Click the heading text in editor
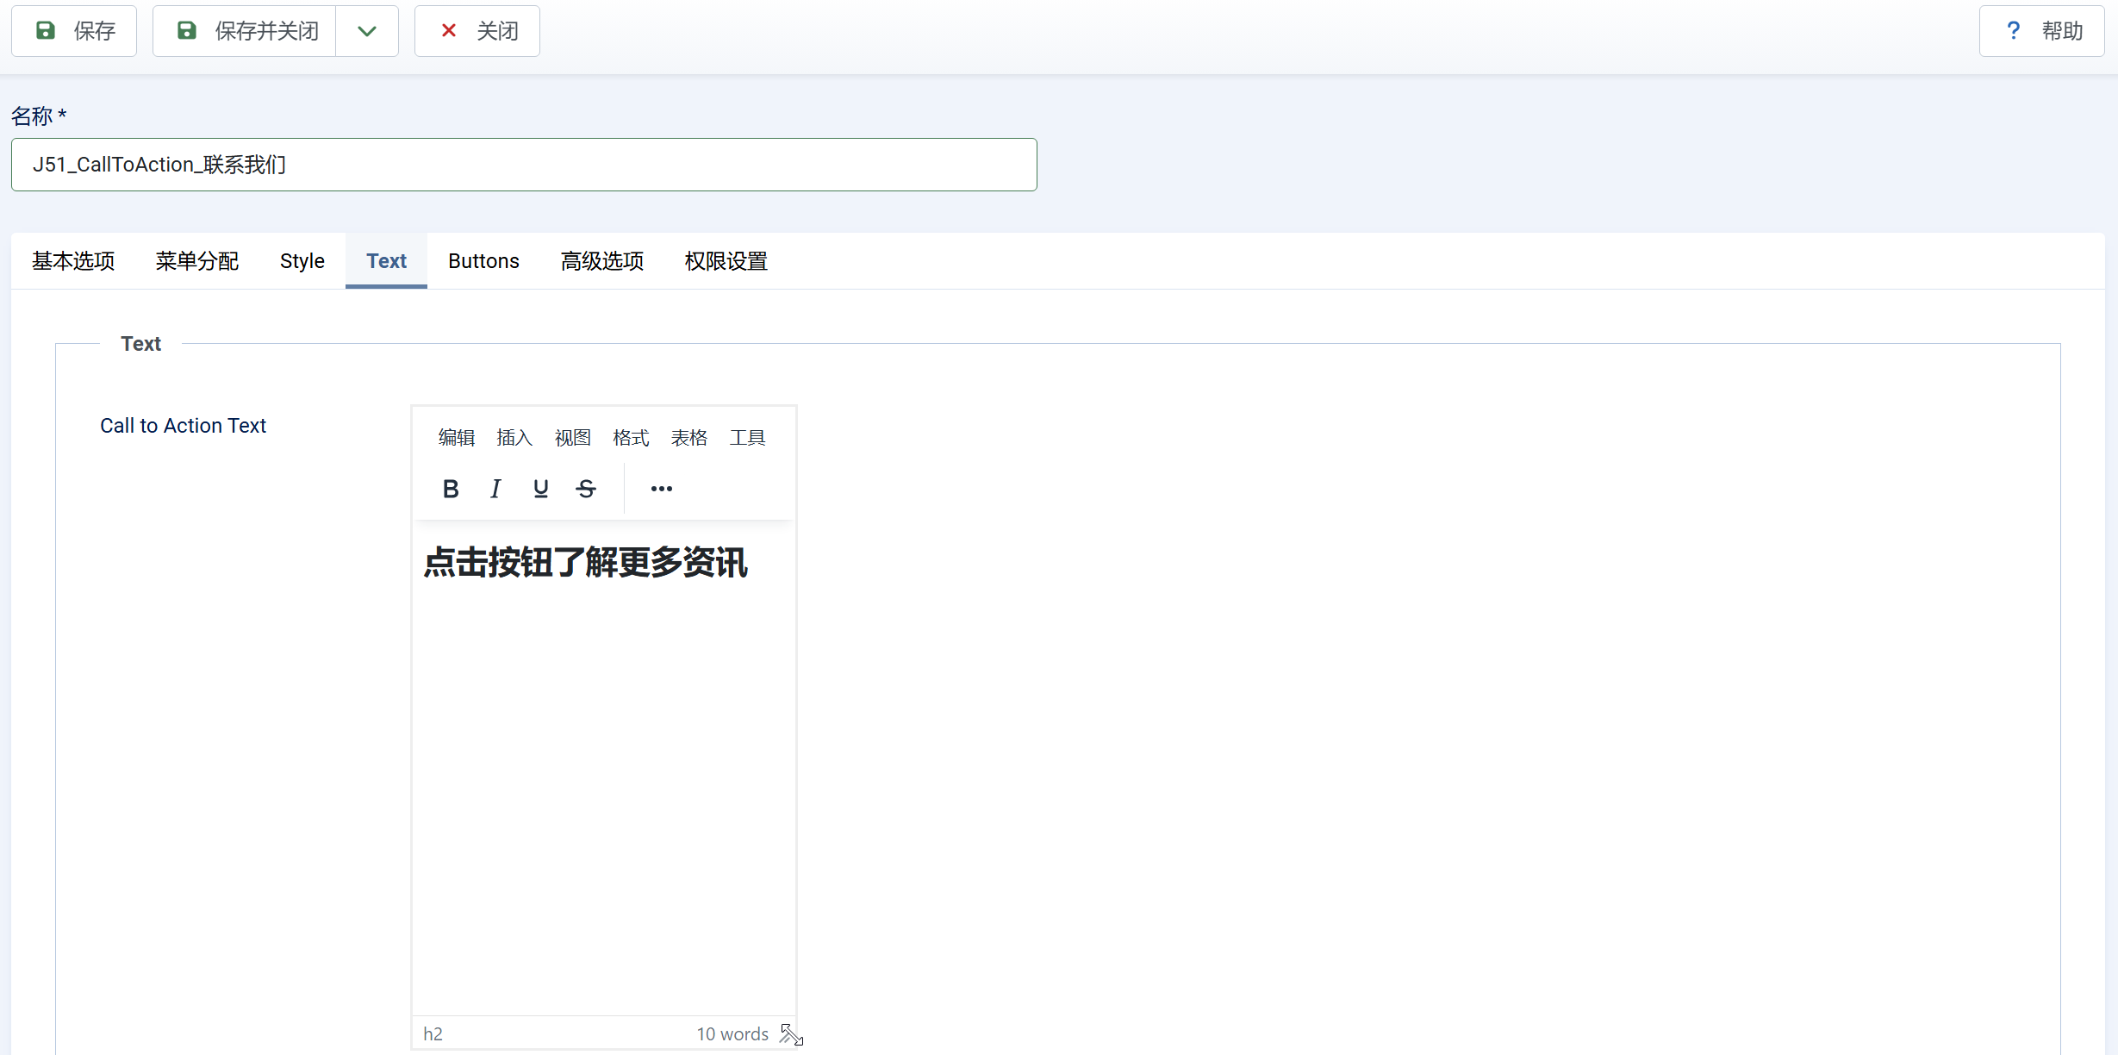Viewport: 2118px width, 1055px height. pos(585,562)
